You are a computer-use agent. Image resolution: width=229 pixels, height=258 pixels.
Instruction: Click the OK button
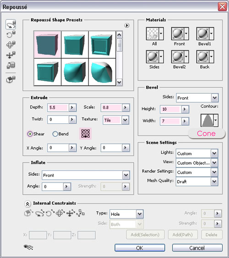[140, 248]
